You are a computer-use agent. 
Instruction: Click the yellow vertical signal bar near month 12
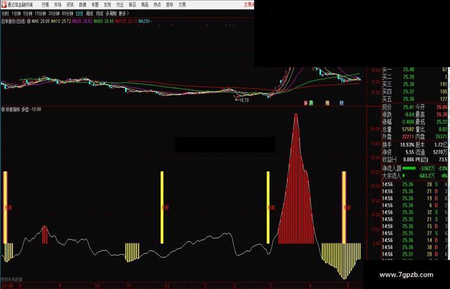click(x=162, y=208)
